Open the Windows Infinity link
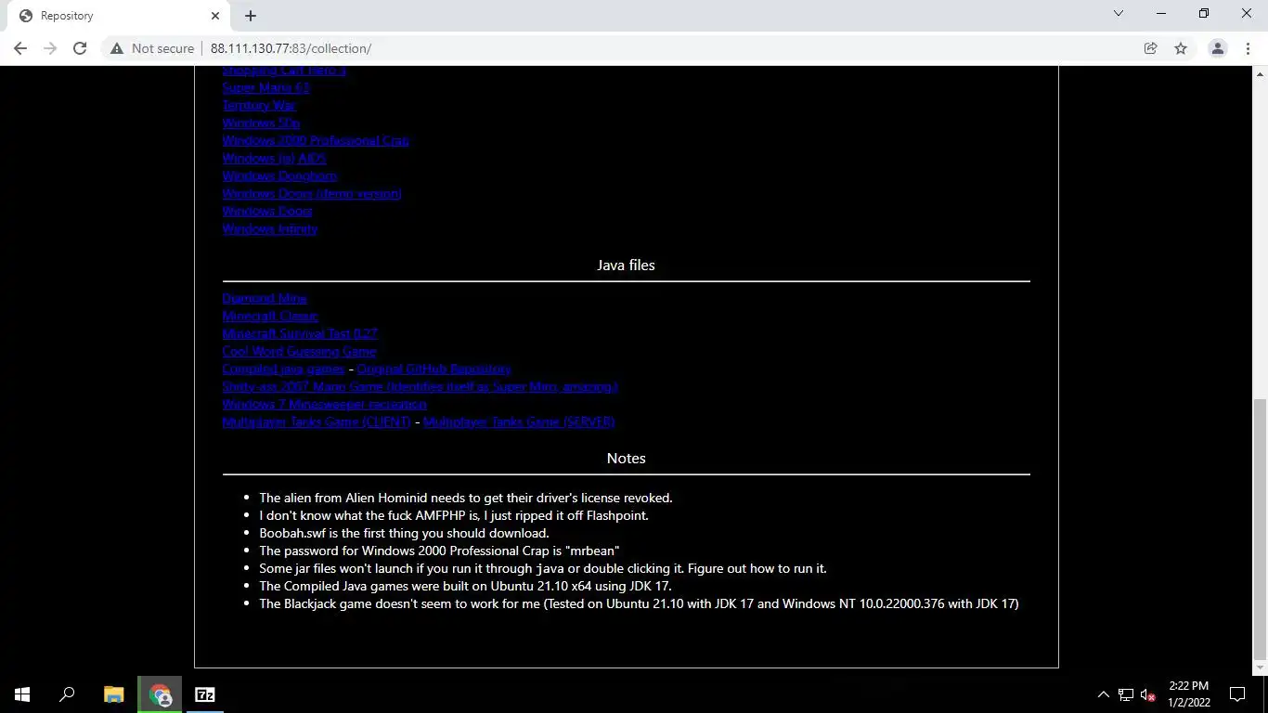Screen dimensions: 1268x713 270,228
